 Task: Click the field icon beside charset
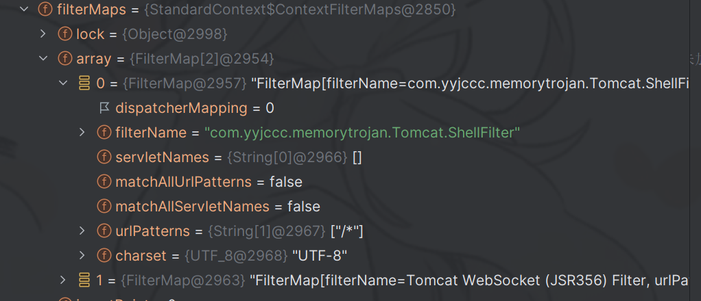click(104, 256)
